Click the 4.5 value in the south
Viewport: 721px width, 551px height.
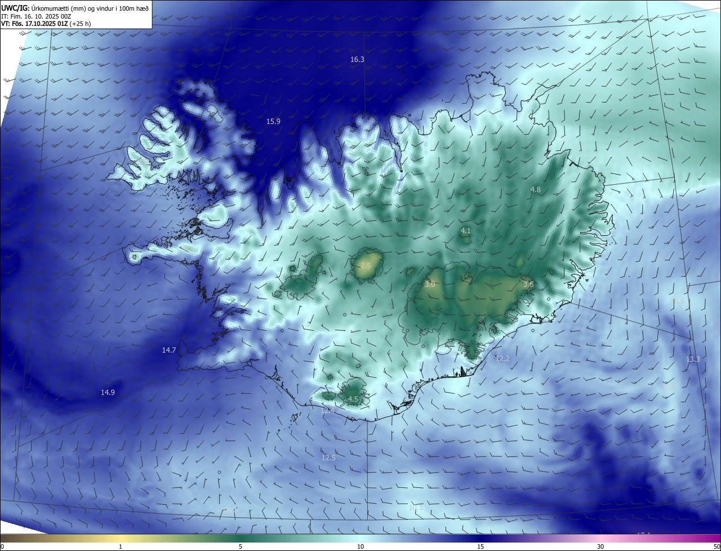tap(353, 399)
